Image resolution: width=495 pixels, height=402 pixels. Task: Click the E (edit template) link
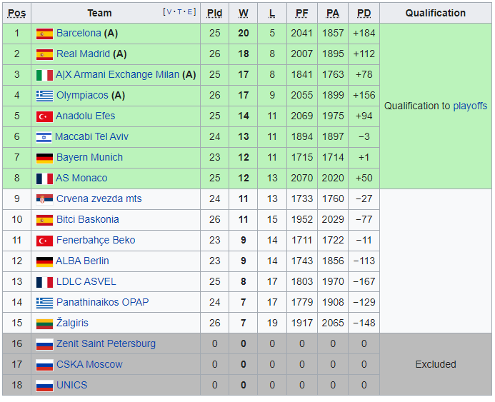point(190,12)
